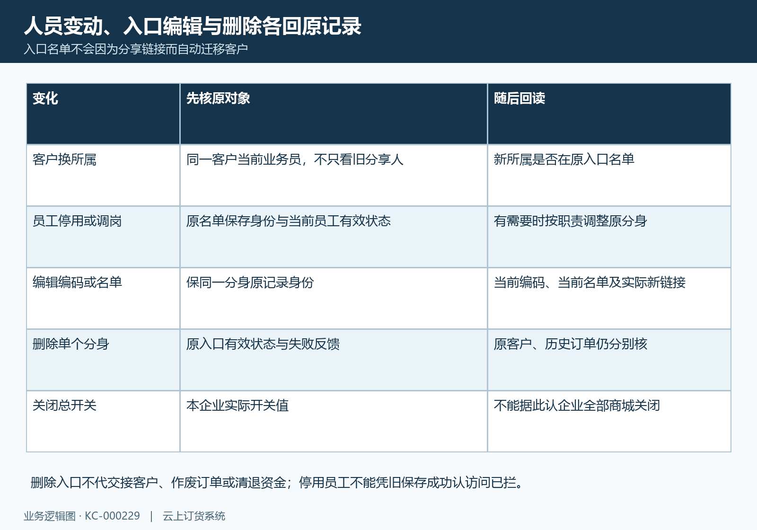Select the 编辑编码或名单 cell
The width and height of the screenshot is (757, 530).
[x=103, y=299]
